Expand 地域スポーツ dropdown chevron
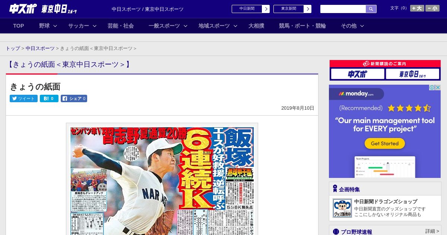Viewport: 447px width, 235px height. pyautogui.click(x=235, y=26)
